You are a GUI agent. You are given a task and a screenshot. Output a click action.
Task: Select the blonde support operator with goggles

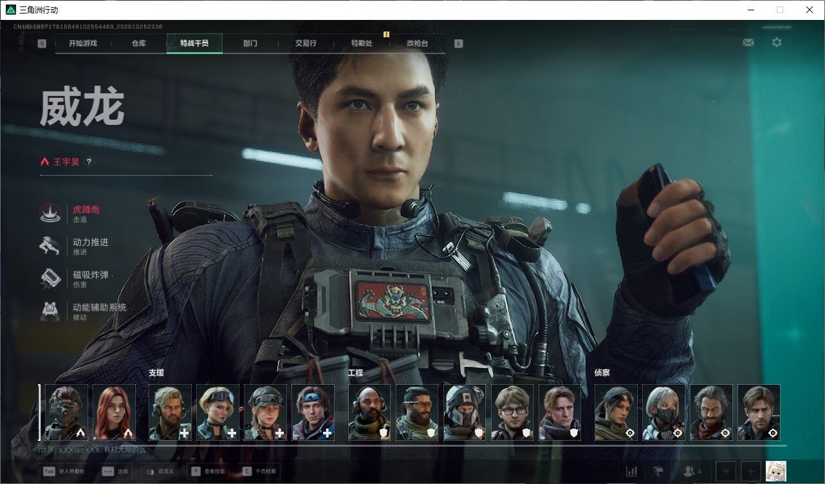[218, 413]
